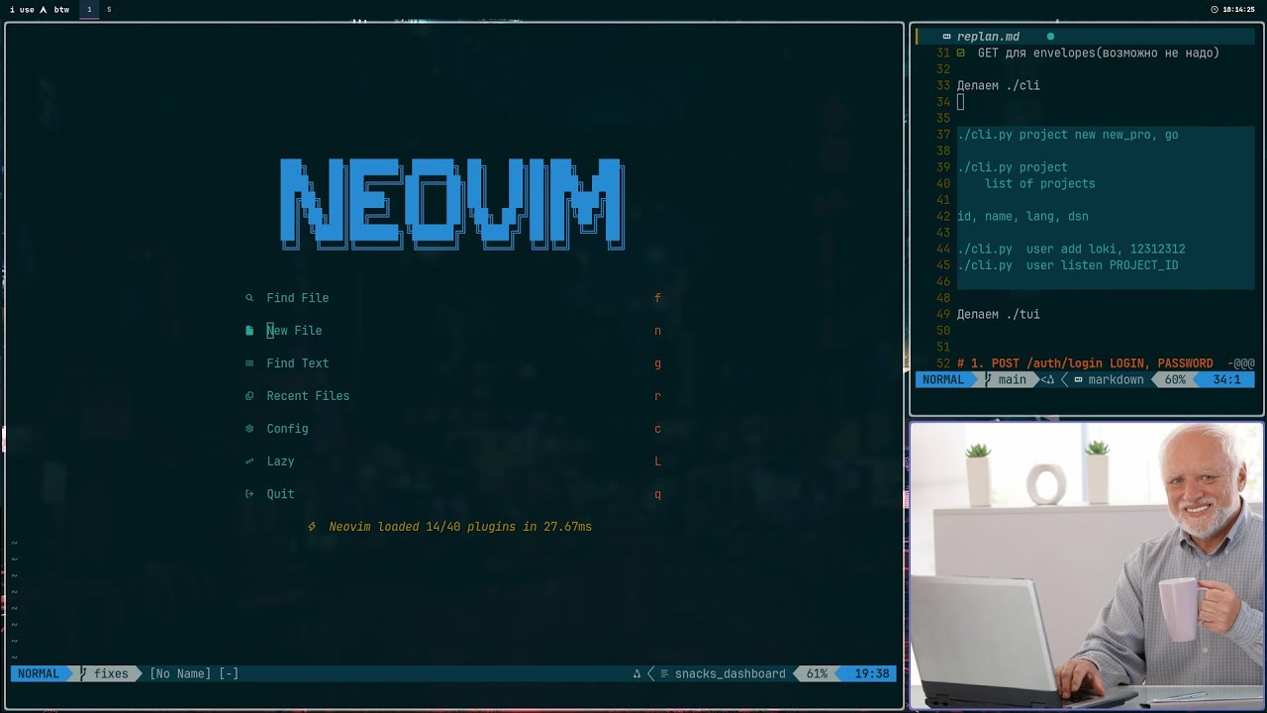This screenshot has height=713, width=1267.
Task: Launch Lazy from the dashboard
Action: (x=280, y=461)
